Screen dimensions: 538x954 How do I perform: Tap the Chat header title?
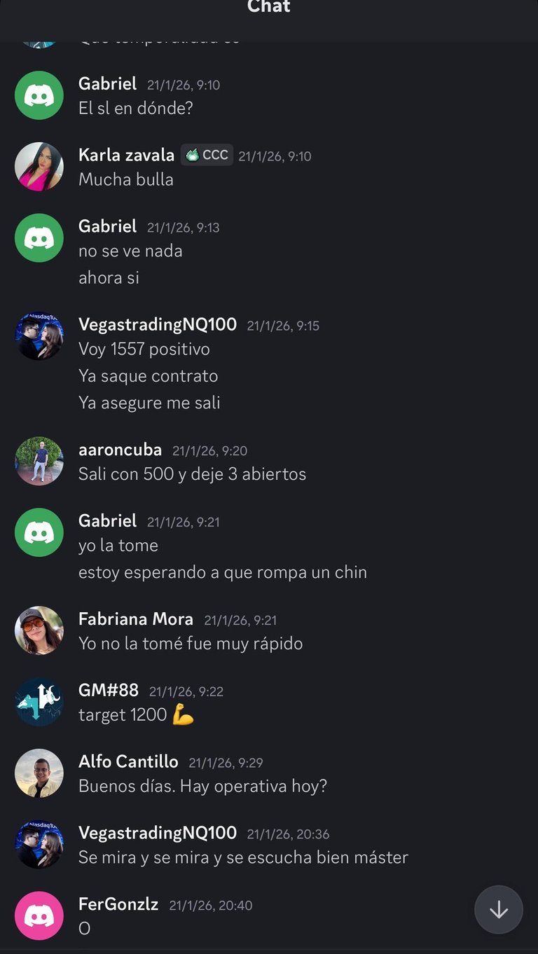click(269, 7)
